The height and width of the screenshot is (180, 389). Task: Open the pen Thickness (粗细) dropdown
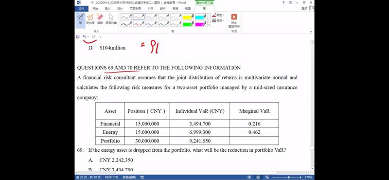tap(218, 20)
